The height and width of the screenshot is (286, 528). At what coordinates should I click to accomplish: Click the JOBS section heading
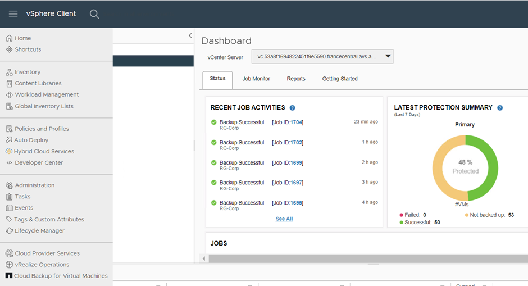pyautogui.click(x=219, y=243)
